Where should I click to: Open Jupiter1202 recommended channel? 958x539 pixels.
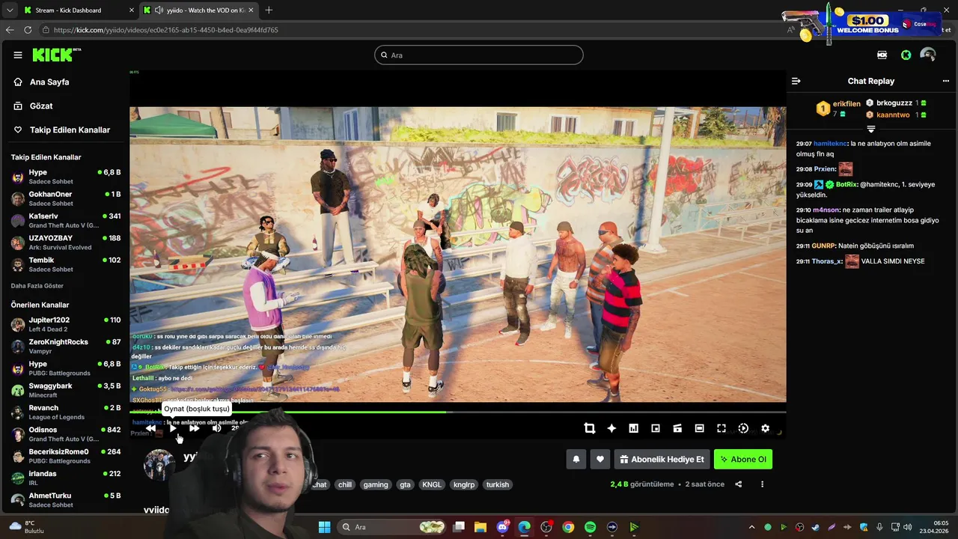tap(66, 324)
